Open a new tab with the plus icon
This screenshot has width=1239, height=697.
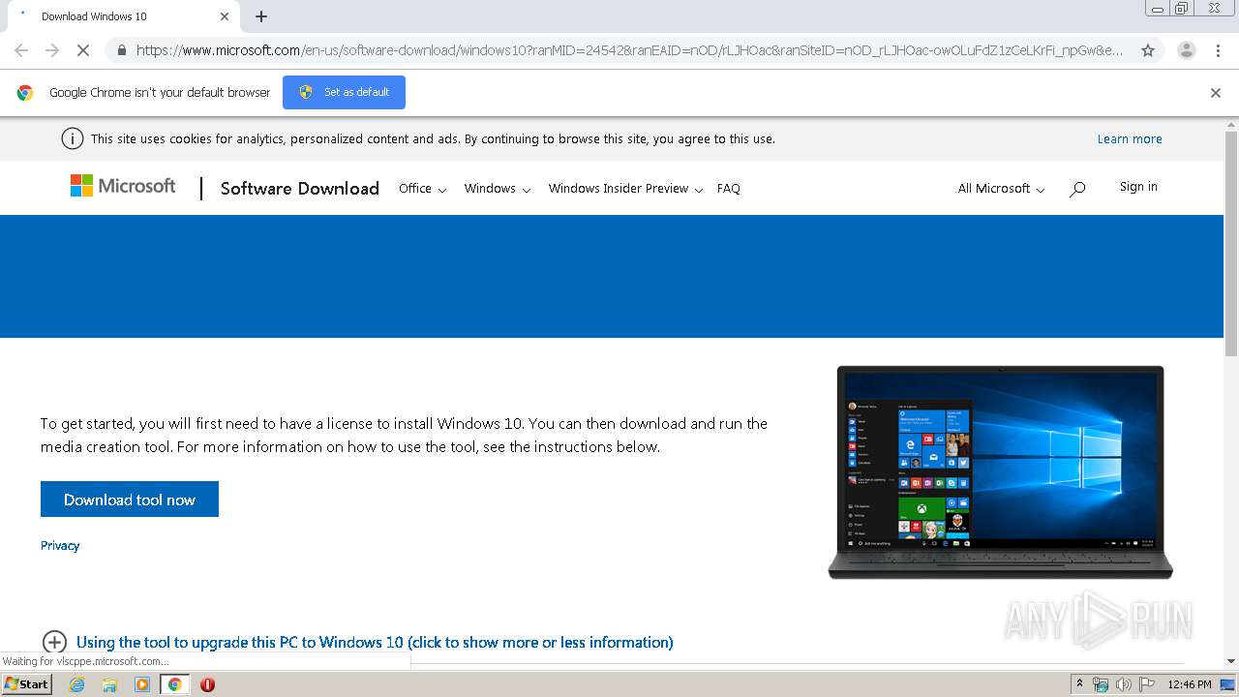(261, 16)
